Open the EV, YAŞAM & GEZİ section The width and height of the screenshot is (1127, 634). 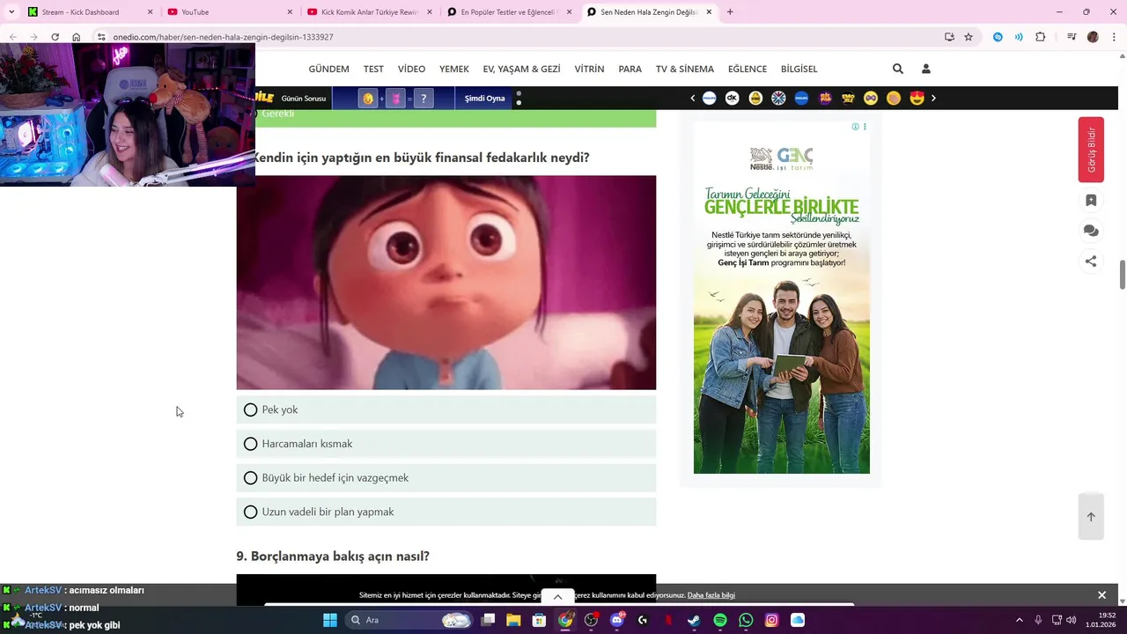coord(521,69)
